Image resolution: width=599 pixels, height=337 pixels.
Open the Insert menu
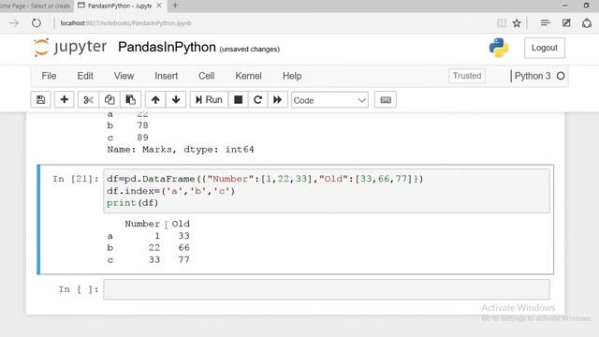pos(167,76)
